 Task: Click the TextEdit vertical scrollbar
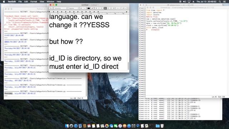coord(128,66)
